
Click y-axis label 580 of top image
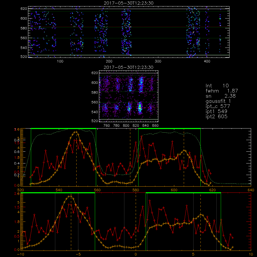(x=24, y=28)
